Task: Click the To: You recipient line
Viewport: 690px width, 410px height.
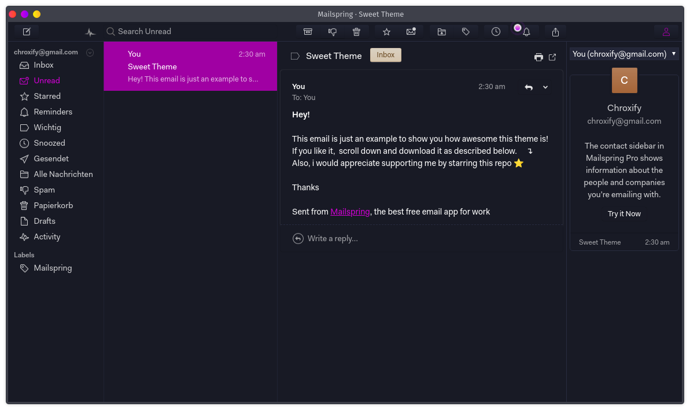Action: [304, 98]
